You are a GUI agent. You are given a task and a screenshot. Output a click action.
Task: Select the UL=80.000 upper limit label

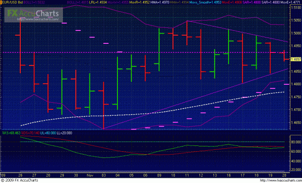(x=48, y=133)
